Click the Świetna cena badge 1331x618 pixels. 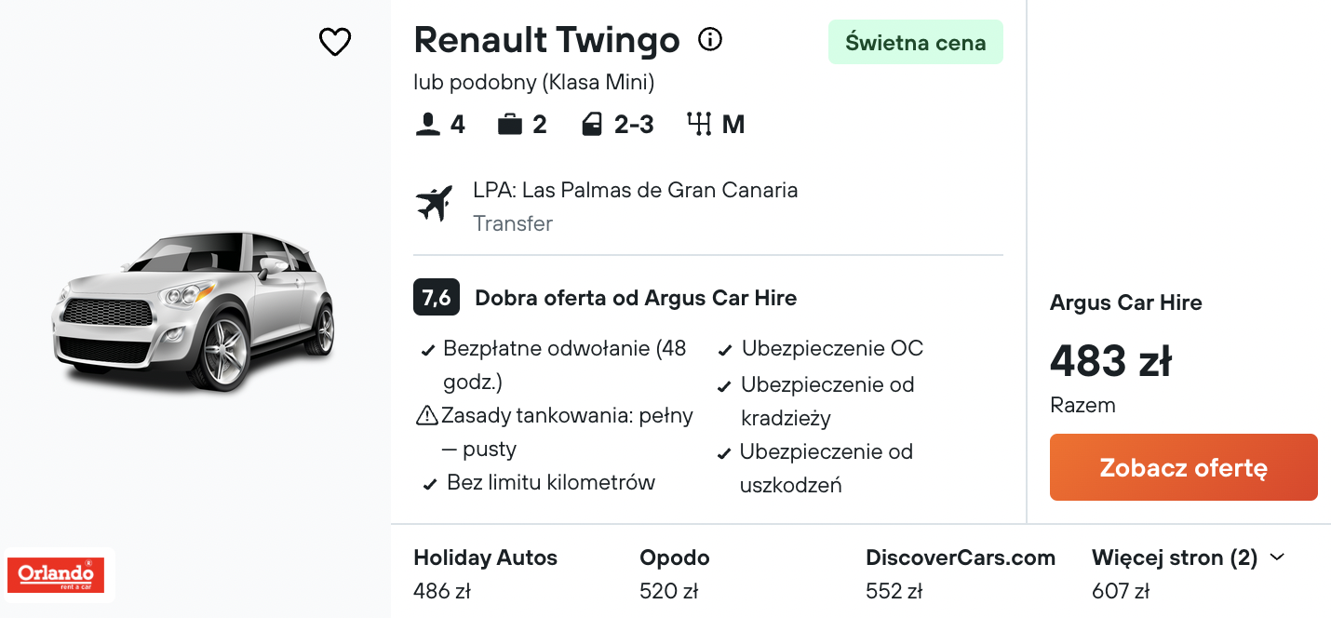click(916, 42)
